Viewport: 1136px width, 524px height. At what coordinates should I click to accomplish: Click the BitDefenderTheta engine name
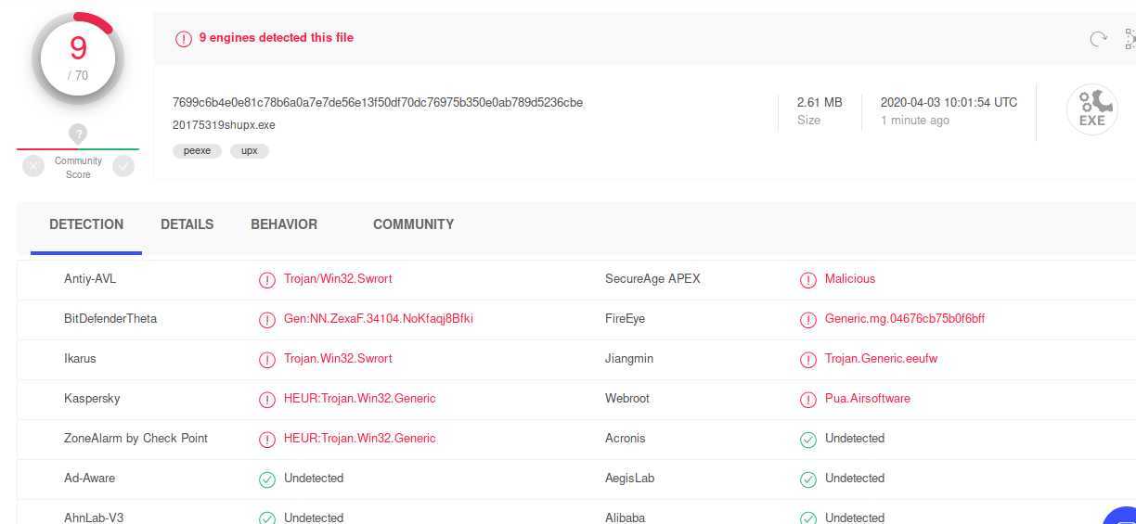(x=110, y=318)
